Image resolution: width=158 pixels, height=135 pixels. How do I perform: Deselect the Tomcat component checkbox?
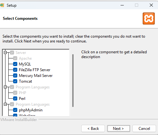[15, 81]
